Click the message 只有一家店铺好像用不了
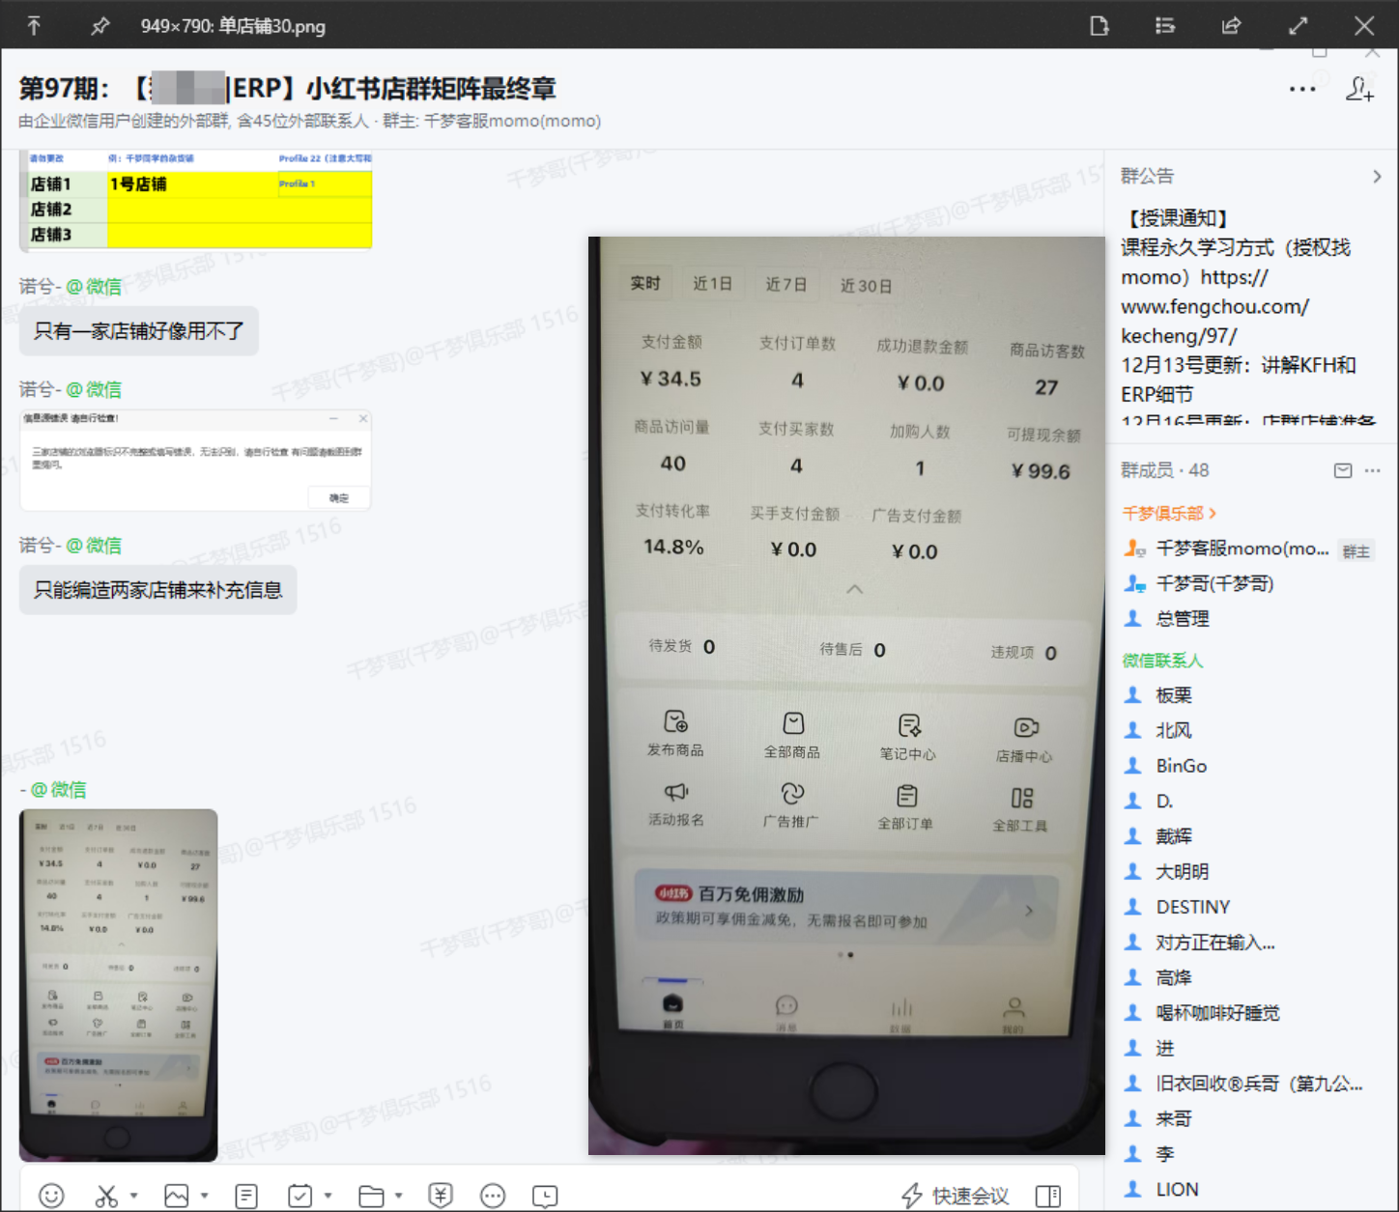 (x=139, y=331)
